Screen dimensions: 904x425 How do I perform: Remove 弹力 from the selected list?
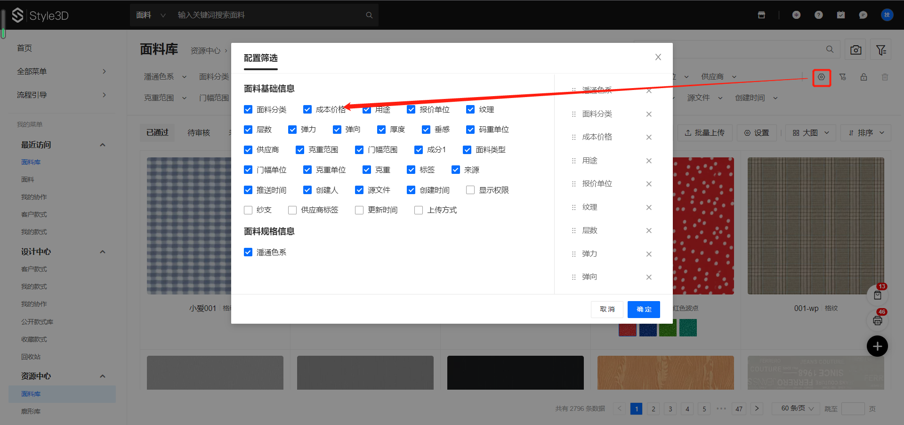649,254
